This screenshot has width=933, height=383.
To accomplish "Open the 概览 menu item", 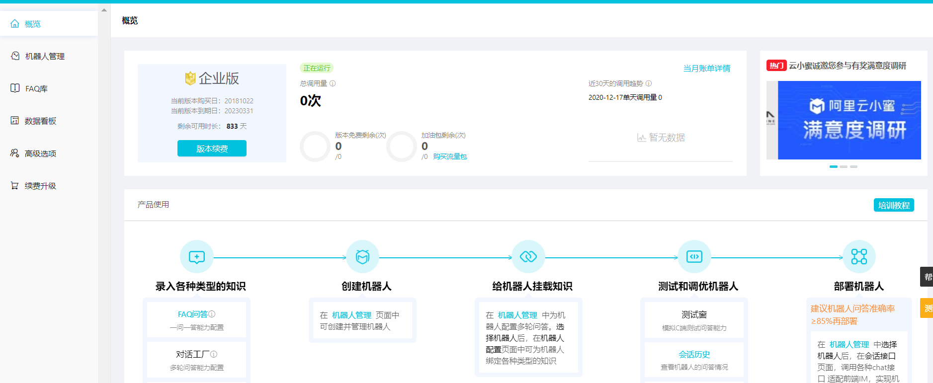I will coord(49,23).
